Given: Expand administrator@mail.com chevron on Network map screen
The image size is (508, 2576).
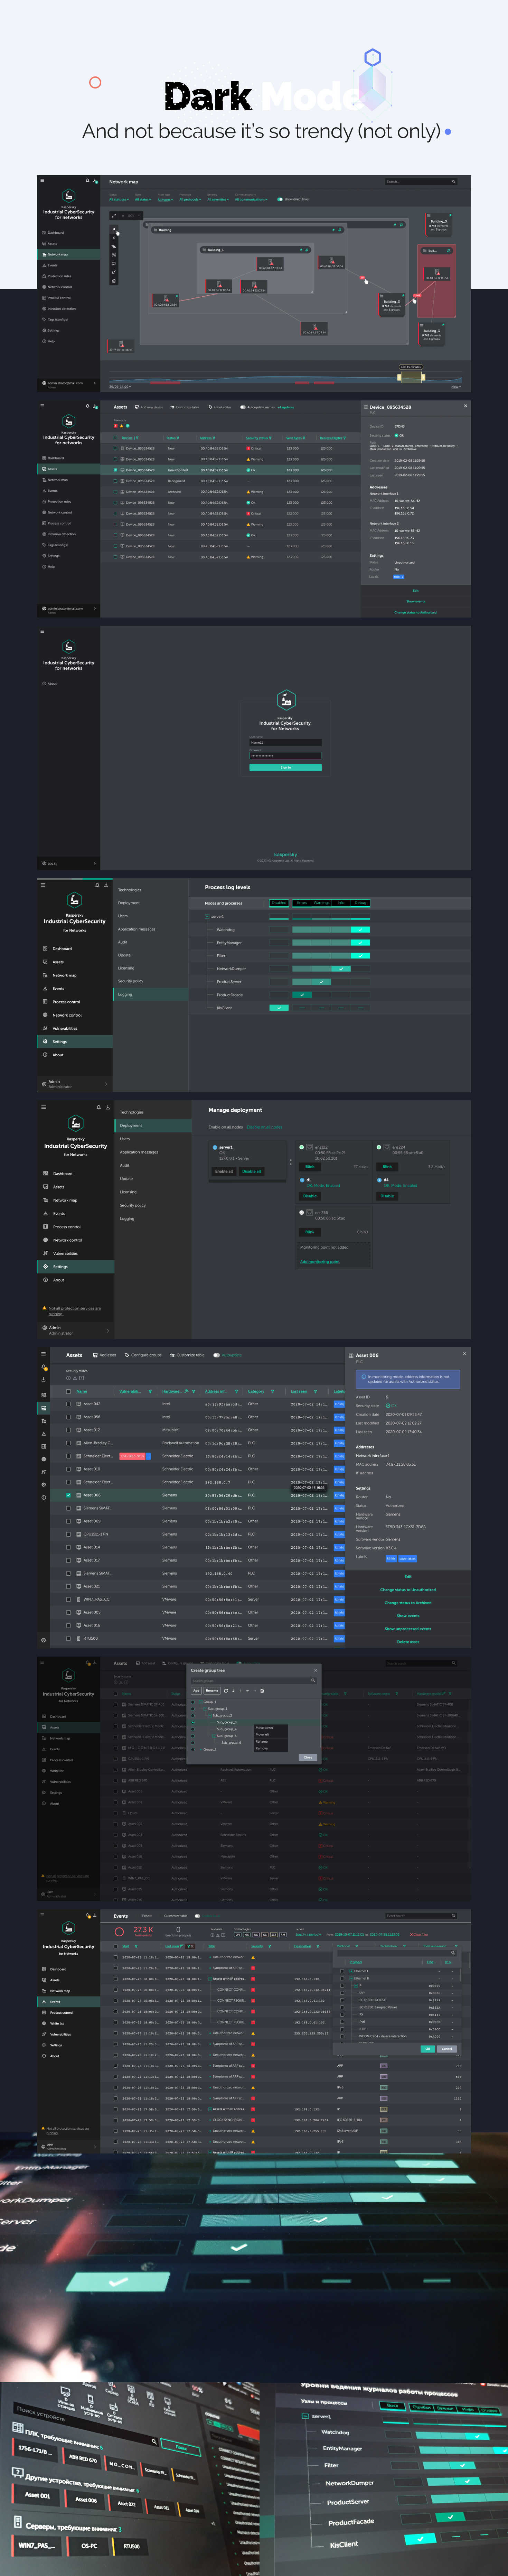Looking at the screenshot, I should pos(95,383).
